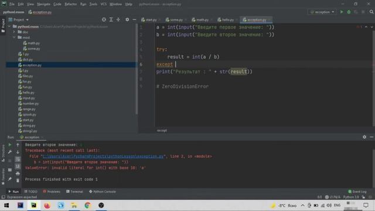
Task: Restore layout icon in Run panel
Action: pos(10,170)
